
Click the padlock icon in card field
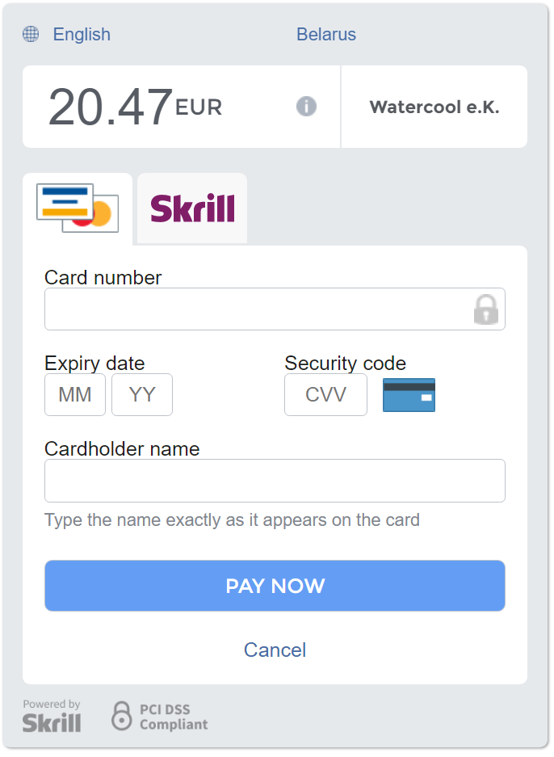point(485,309)
